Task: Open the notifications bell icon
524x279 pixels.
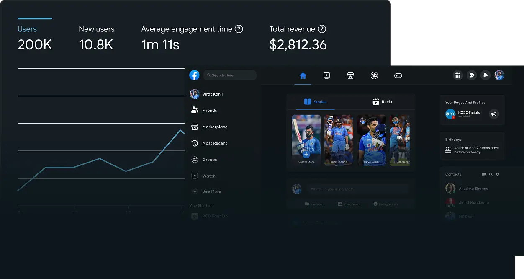Action: click(485, 75)
